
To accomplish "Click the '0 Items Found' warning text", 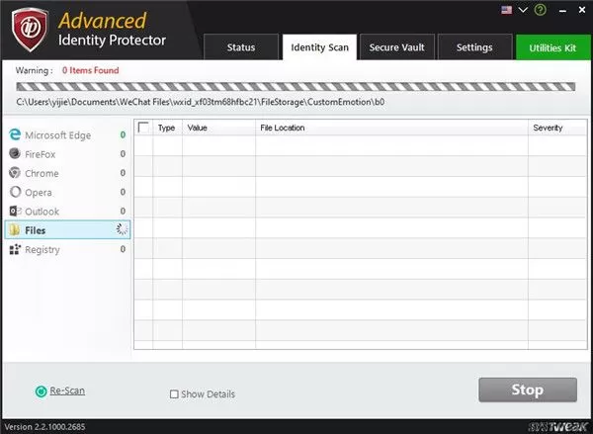I will tap(90, 70).
